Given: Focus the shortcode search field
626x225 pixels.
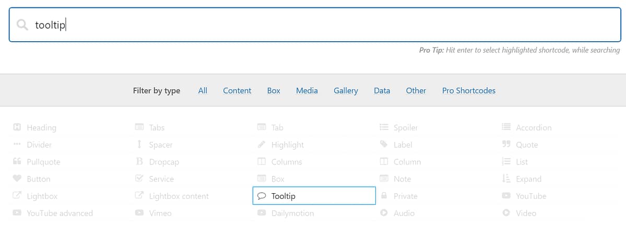Looking at the screenshot, I should tap(315, 25).
